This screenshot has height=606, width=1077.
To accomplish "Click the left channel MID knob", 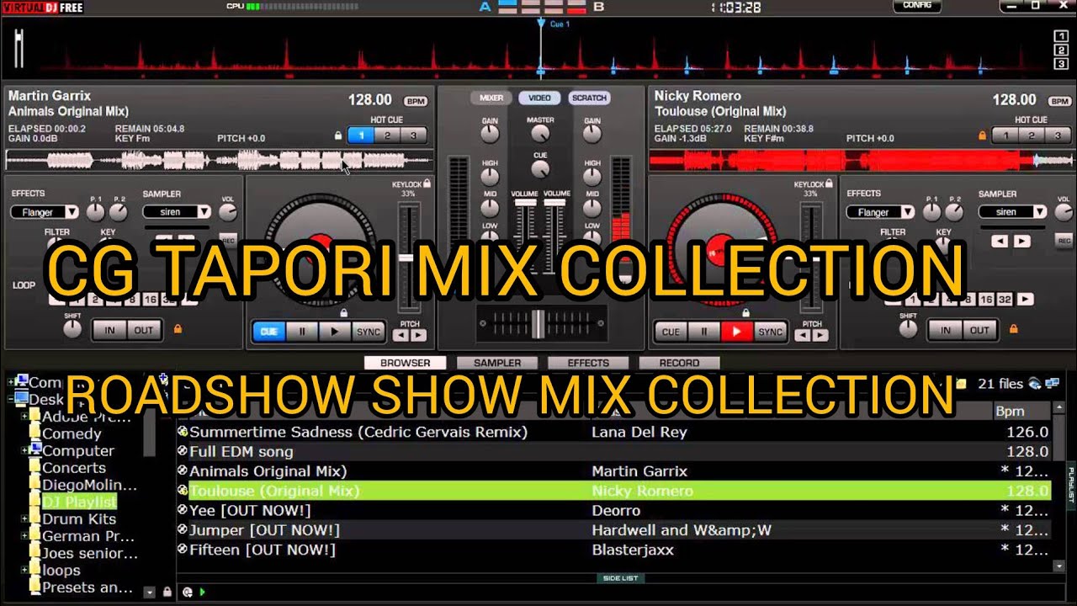I will [489, 208].
